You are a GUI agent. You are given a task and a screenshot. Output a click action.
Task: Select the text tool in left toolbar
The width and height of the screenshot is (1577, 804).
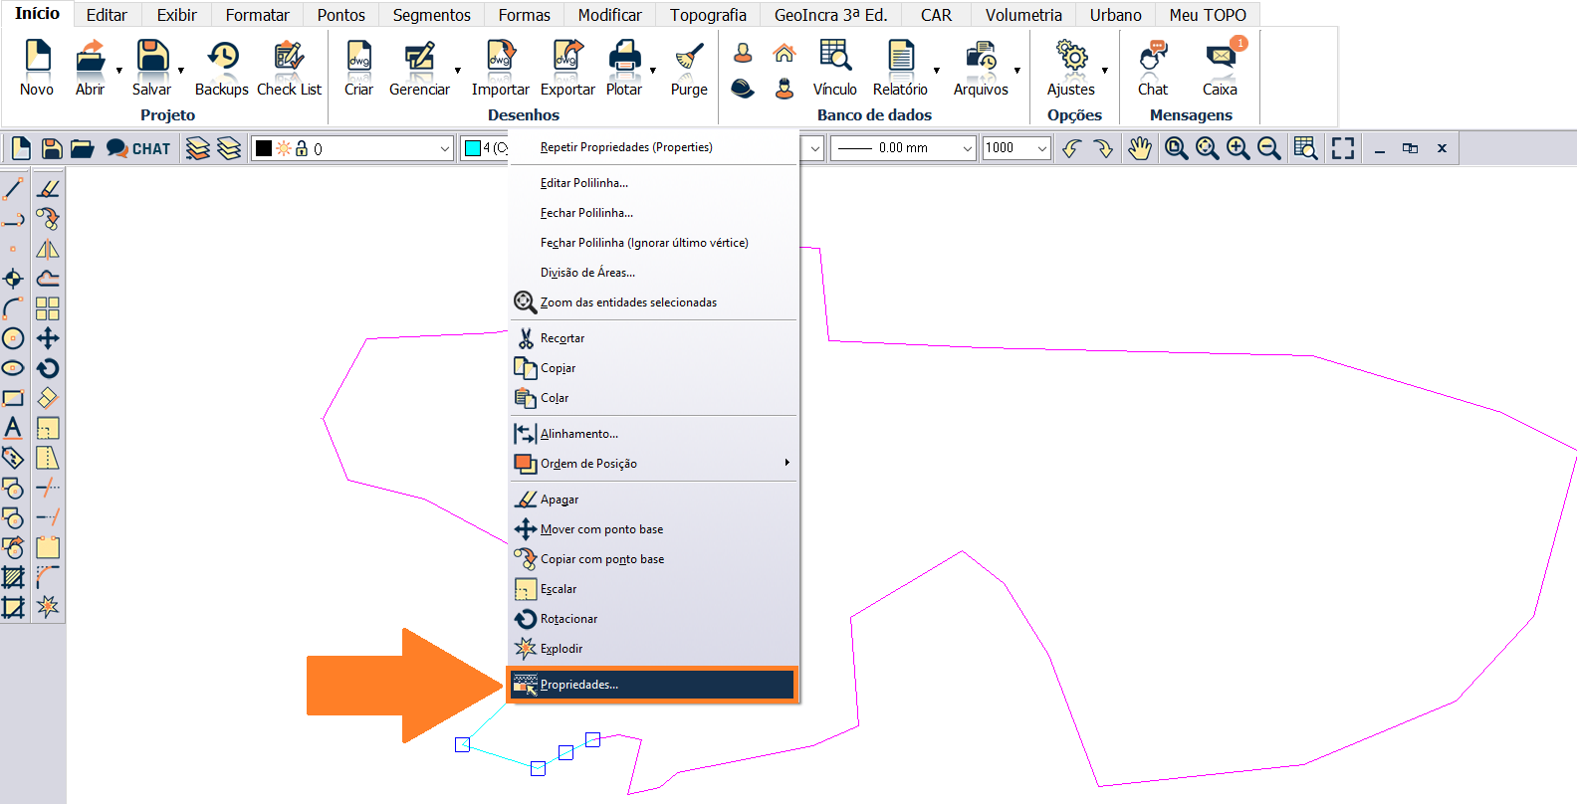tap(13, 428)
